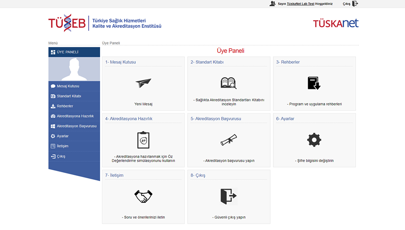Open Ayarlar from the sidebar menu
The width and height of the screenshot is (405, 230).
pos(62,136)
